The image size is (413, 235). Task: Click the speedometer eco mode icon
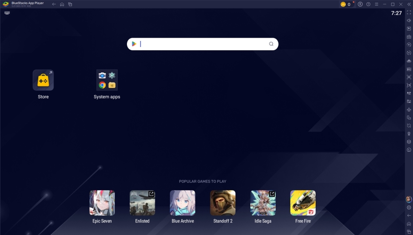pos(409,150)
